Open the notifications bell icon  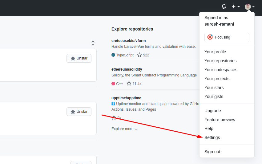[224, 6]
